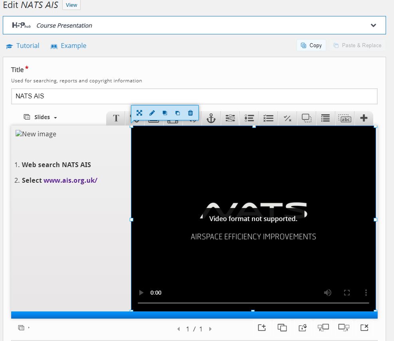Collapse the Course Presentation content type chevron
This screenshot has width=394, height=341.
click(x=374, y=25)
